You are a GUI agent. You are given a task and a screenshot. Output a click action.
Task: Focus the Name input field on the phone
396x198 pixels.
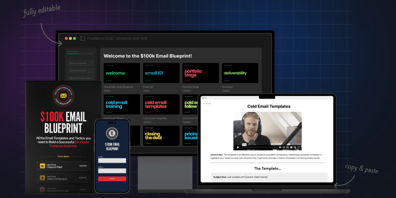pos(112,160)
